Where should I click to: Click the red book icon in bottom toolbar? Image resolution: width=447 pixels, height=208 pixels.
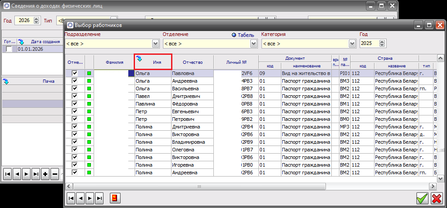[114, 198]
